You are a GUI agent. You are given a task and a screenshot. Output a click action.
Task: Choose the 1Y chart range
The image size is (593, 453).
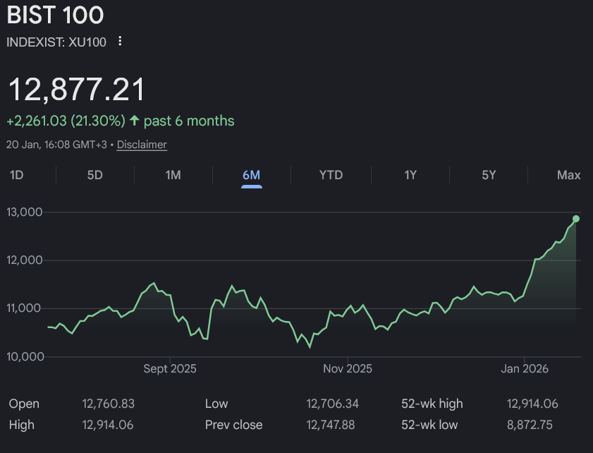click(410, 175)
